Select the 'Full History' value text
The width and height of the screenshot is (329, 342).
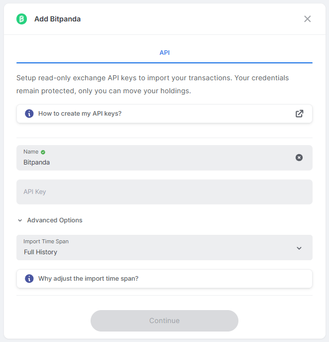click(40, 252)
